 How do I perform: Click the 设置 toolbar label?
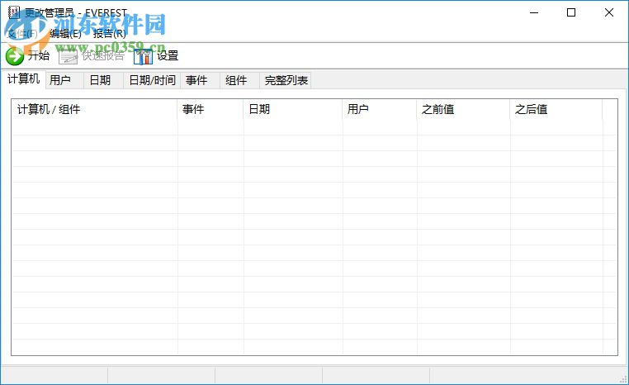coord(168,56)
